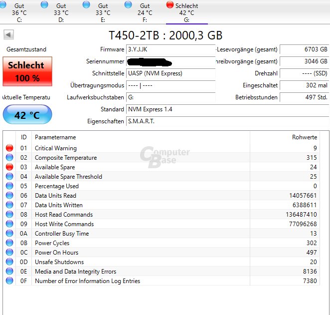The height and width of the screenshot is (315, 330).
Task: Click raw value 77096268 of Host Write Commands
Action: pyautogui.click(x=303, y=224)
